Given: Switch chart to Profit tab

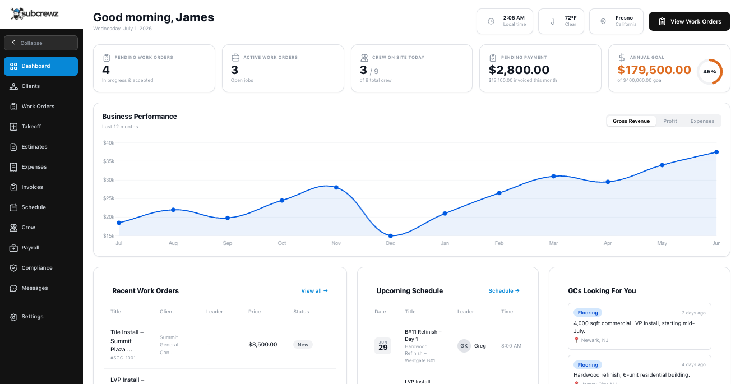Looking at the screenshot, I should point(670,121).
